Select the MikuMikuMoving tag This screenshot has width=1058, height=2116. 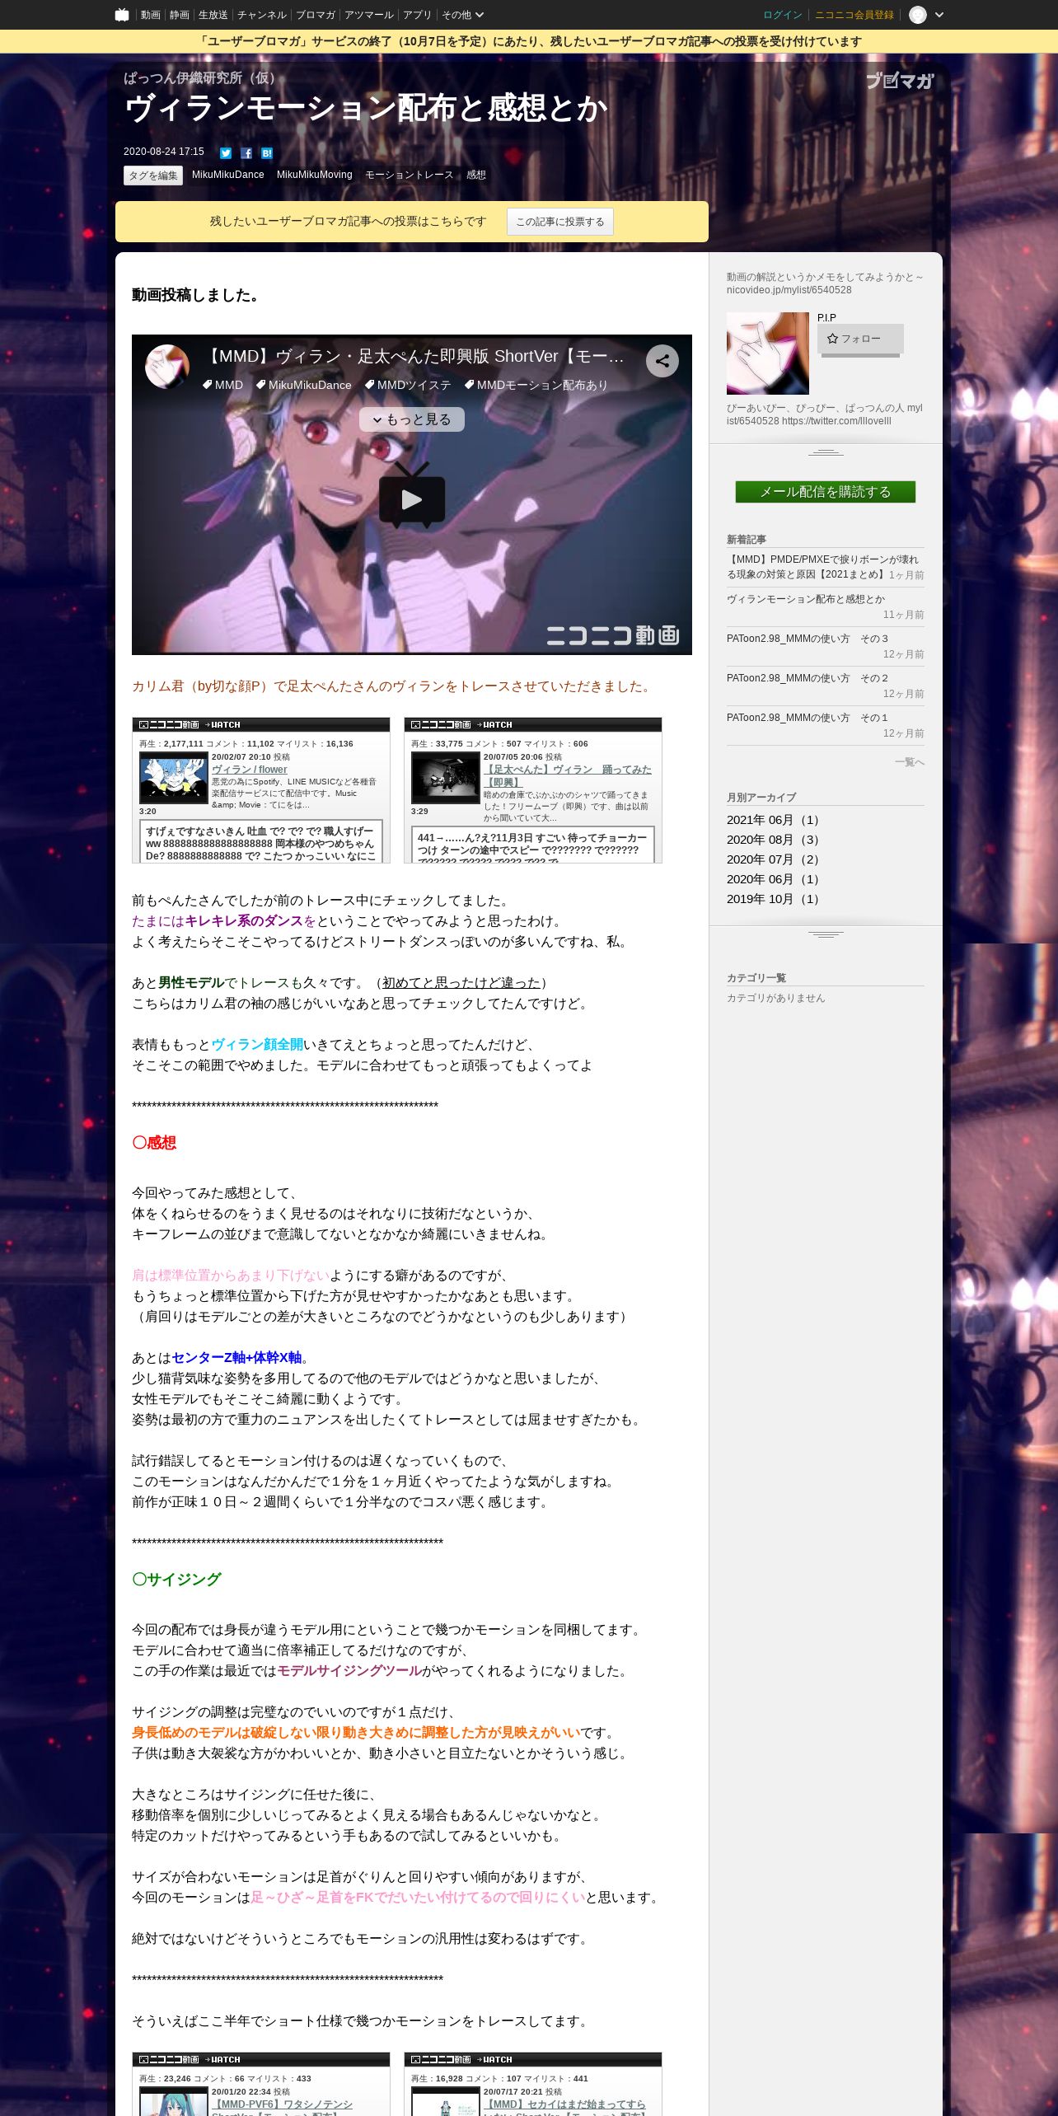(x=315, y=175)
